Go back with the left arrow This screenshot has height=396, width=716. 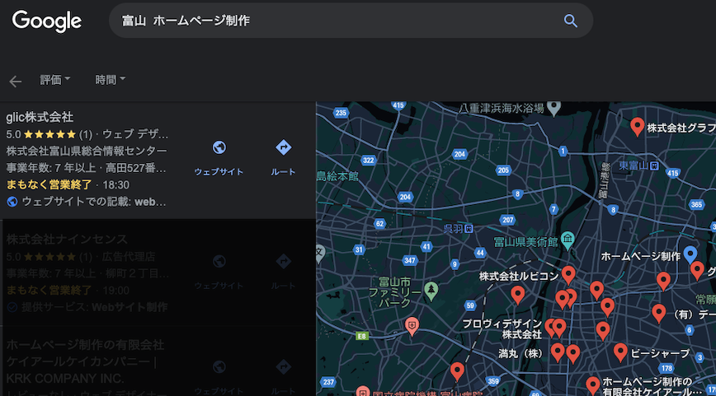pyautogui.click(x=15, y=82)
